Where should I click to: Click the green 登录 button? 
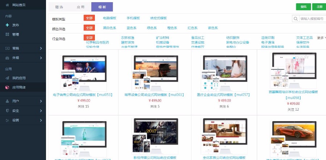pos(304,7)
